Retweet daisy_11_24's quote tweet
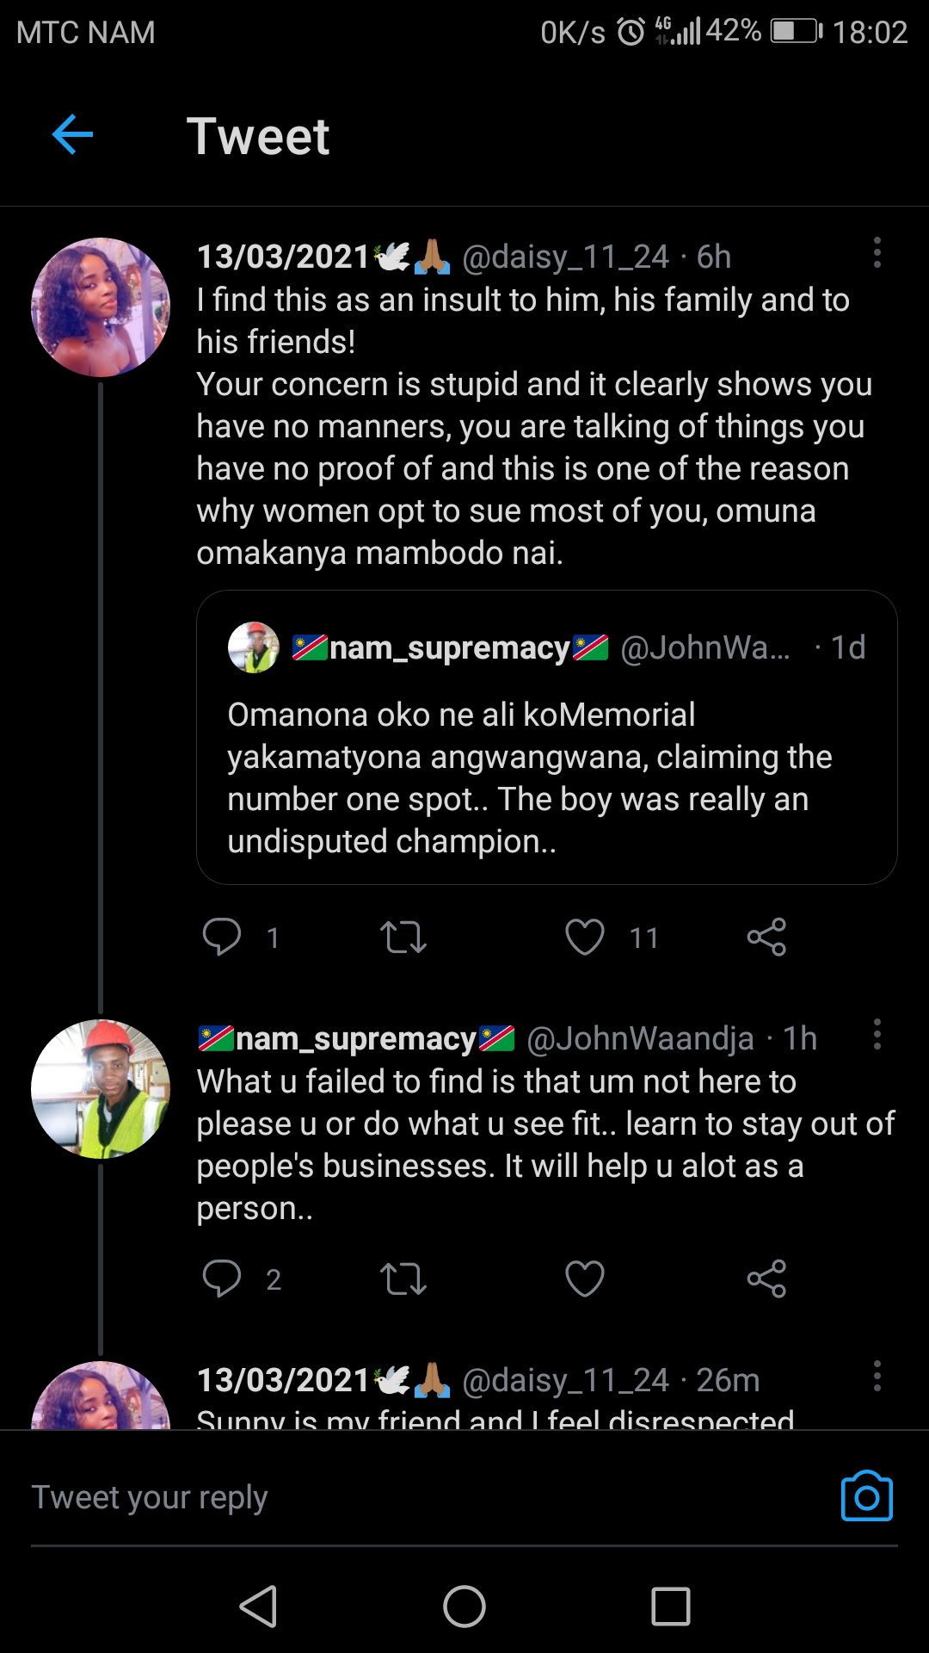 tap(403, 937)
